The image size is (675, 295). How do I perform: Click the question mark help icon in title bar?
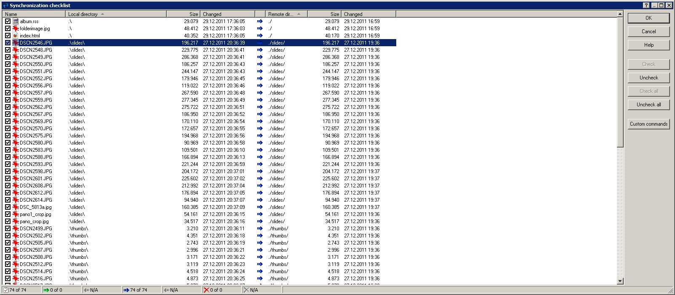(646, 5)
